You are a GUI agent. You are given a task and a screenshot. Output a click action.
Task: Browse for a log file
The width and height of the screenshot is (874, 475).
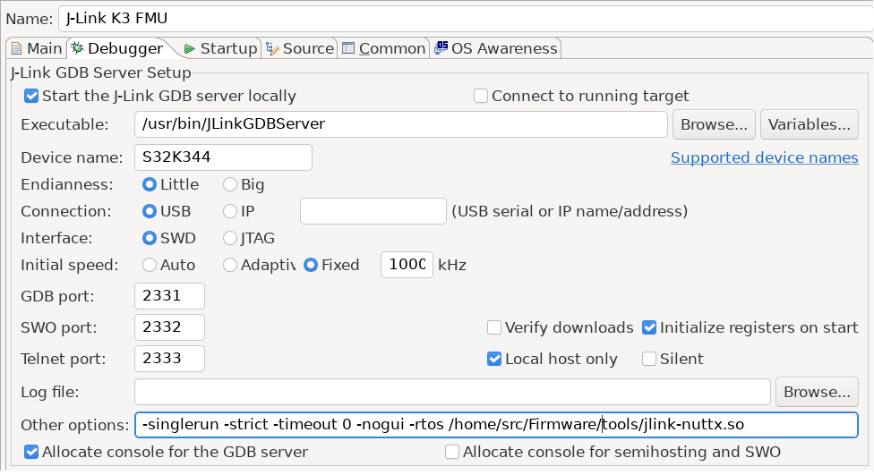[x=816, y=392]
